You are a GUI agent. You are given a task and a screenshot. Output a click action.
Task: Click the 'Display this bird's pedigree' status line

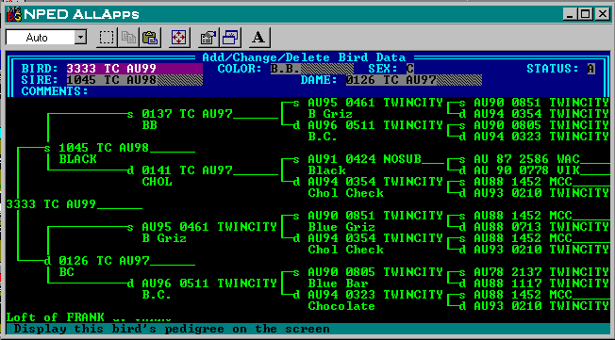172,329
